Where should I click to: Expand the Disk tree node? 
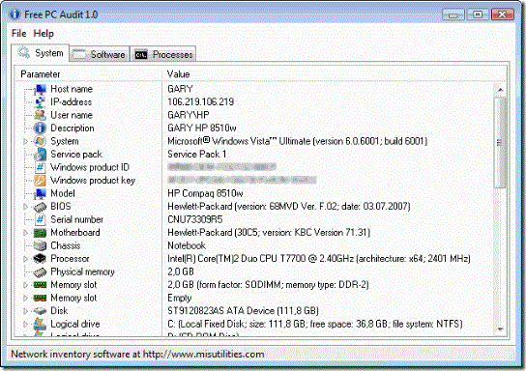25,311
